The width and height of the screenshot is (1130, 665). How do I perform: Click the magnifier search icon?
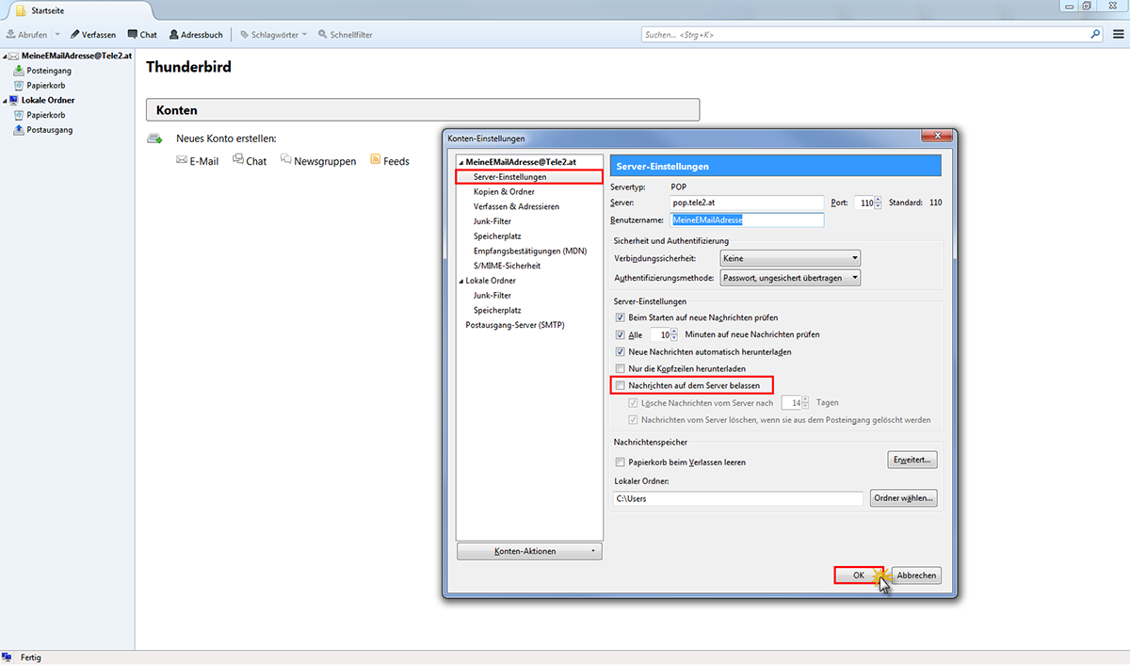[x=1095, y=34]
